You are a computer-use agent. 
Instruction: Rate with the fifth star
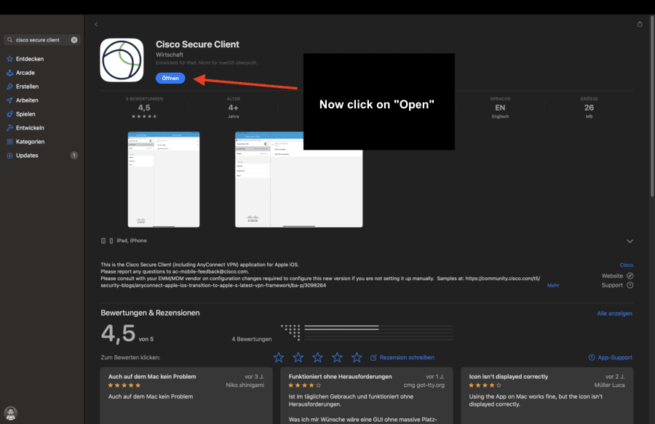(357, 357)
